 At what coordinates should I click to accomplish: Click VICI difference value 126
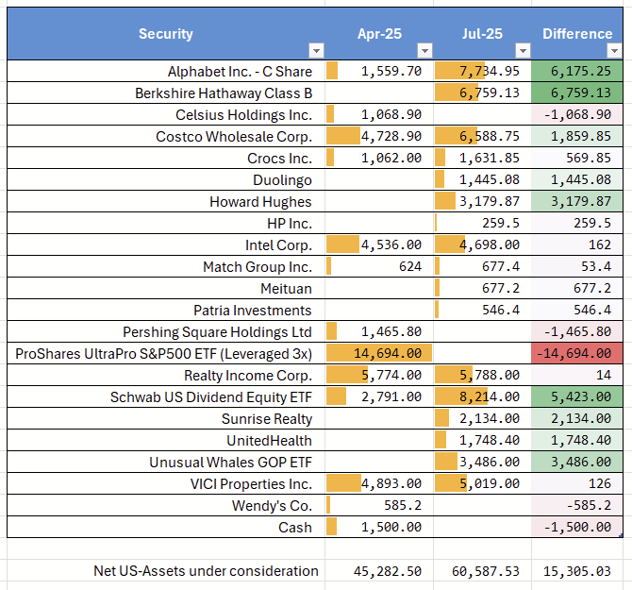pos(577,484)
